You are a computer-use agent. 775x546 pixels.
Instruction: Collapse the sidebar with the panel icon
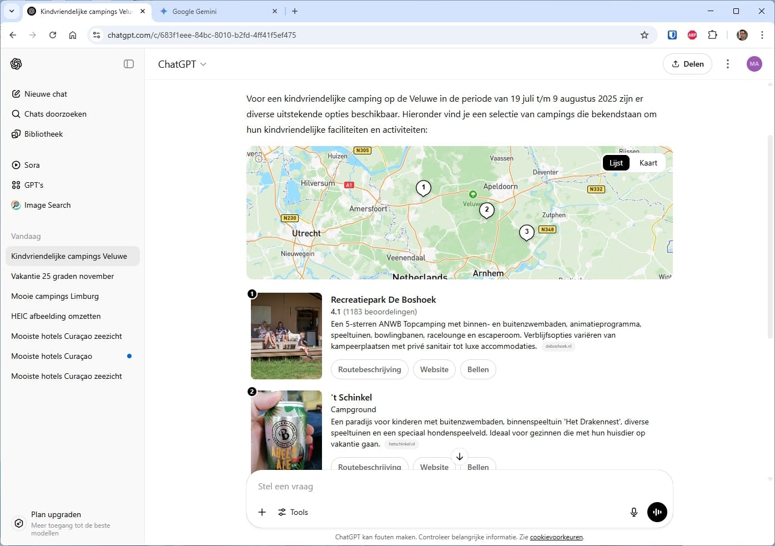point(129,64)
